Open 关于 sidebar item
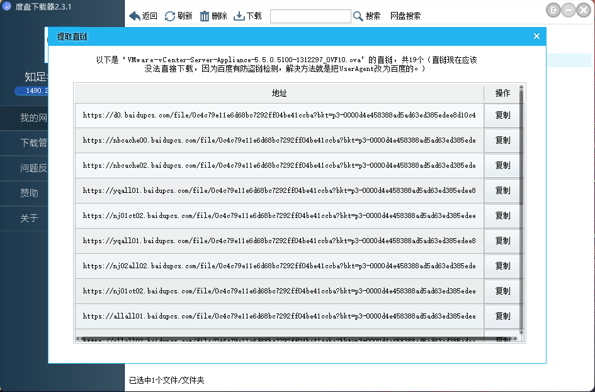This screenshot has height=392, width=595. coord(25,218)
